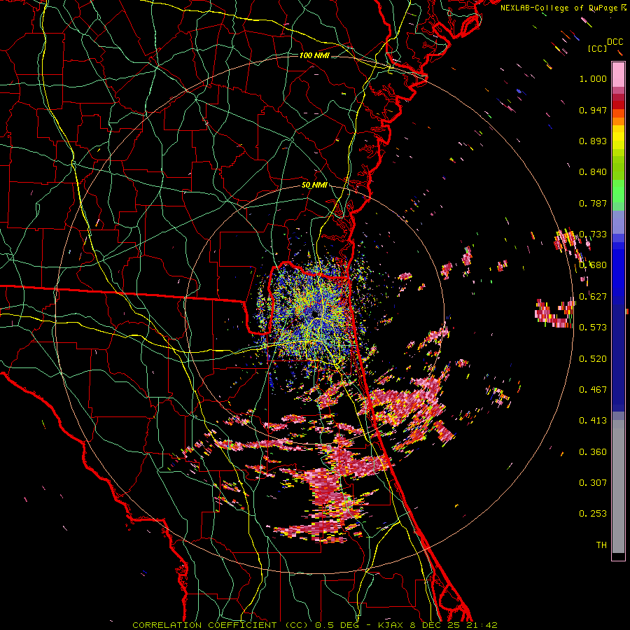630x630 pixels.
Task: Select the KJAX station identifier in caption
Action: coord(389,625)
